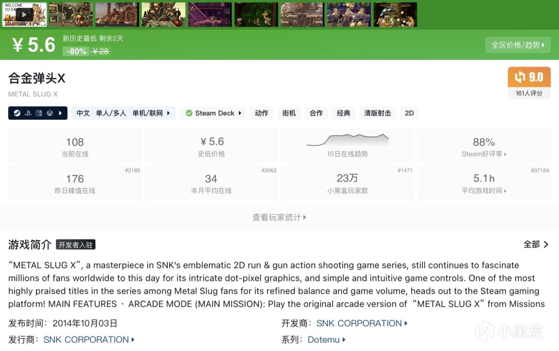
Task: Open the 查看玩家统计 player statistics link
Action: coord(279,217)
